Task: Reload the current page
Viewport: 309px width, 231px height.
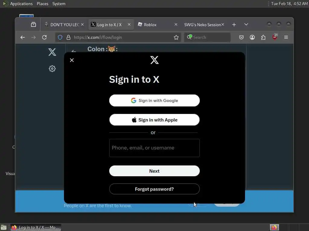Action: pyautogui.click(x=45, y=37)
